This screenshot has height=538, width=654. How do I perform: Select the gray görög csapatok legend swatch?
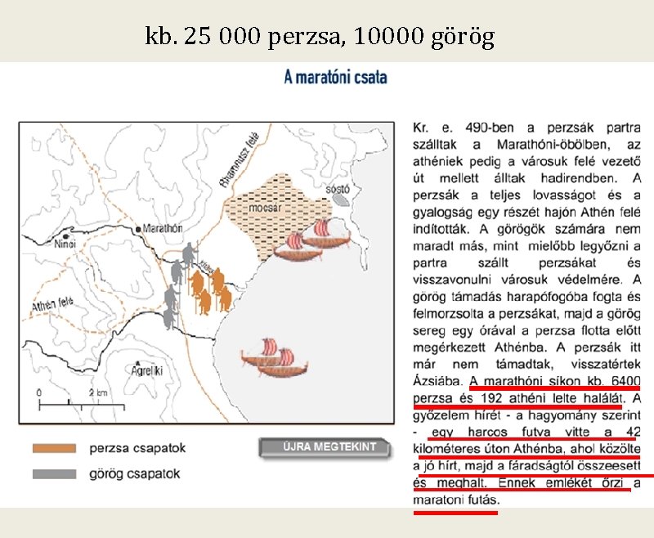point(54,474)
